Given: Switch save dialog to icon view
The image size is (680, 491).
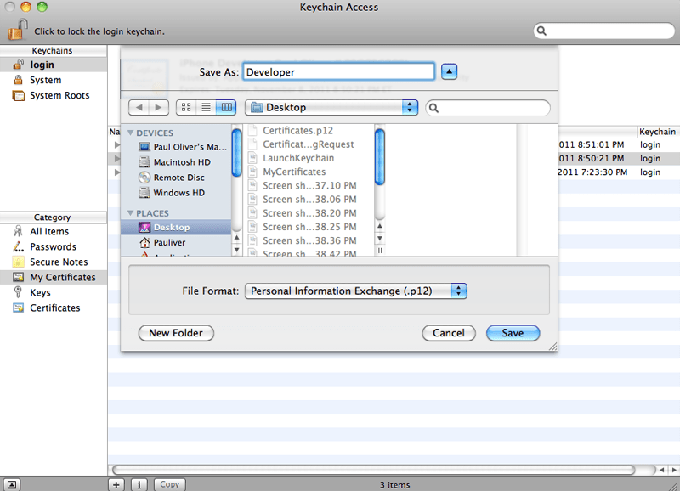Looking at the screenshot, I should [x=186, y=108].
